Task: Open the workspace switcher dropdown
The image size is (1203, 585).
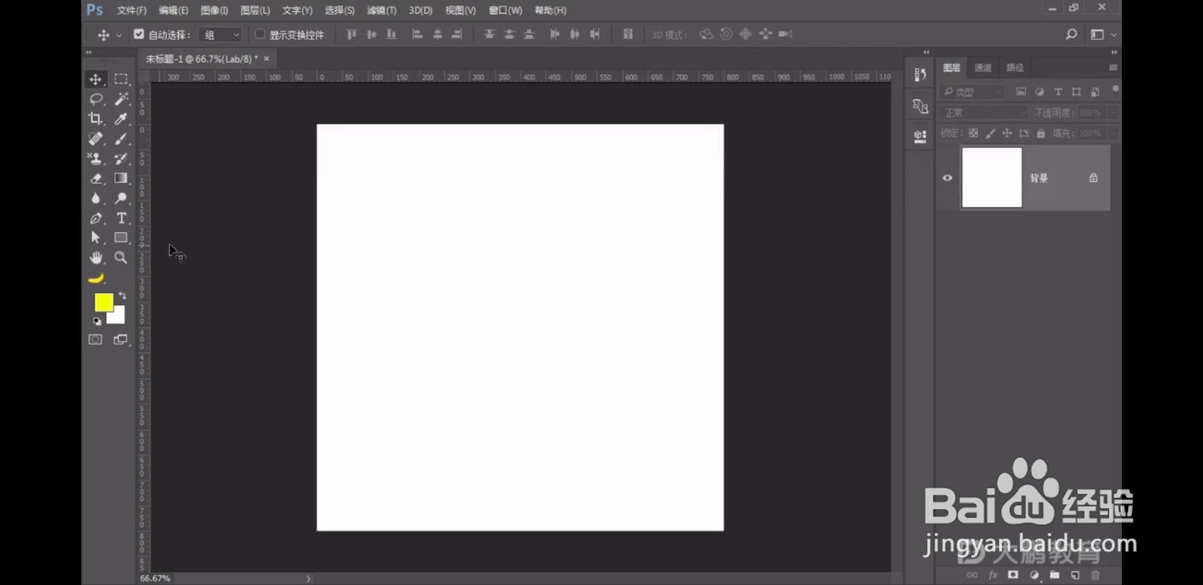Action: coord(1102,35)
